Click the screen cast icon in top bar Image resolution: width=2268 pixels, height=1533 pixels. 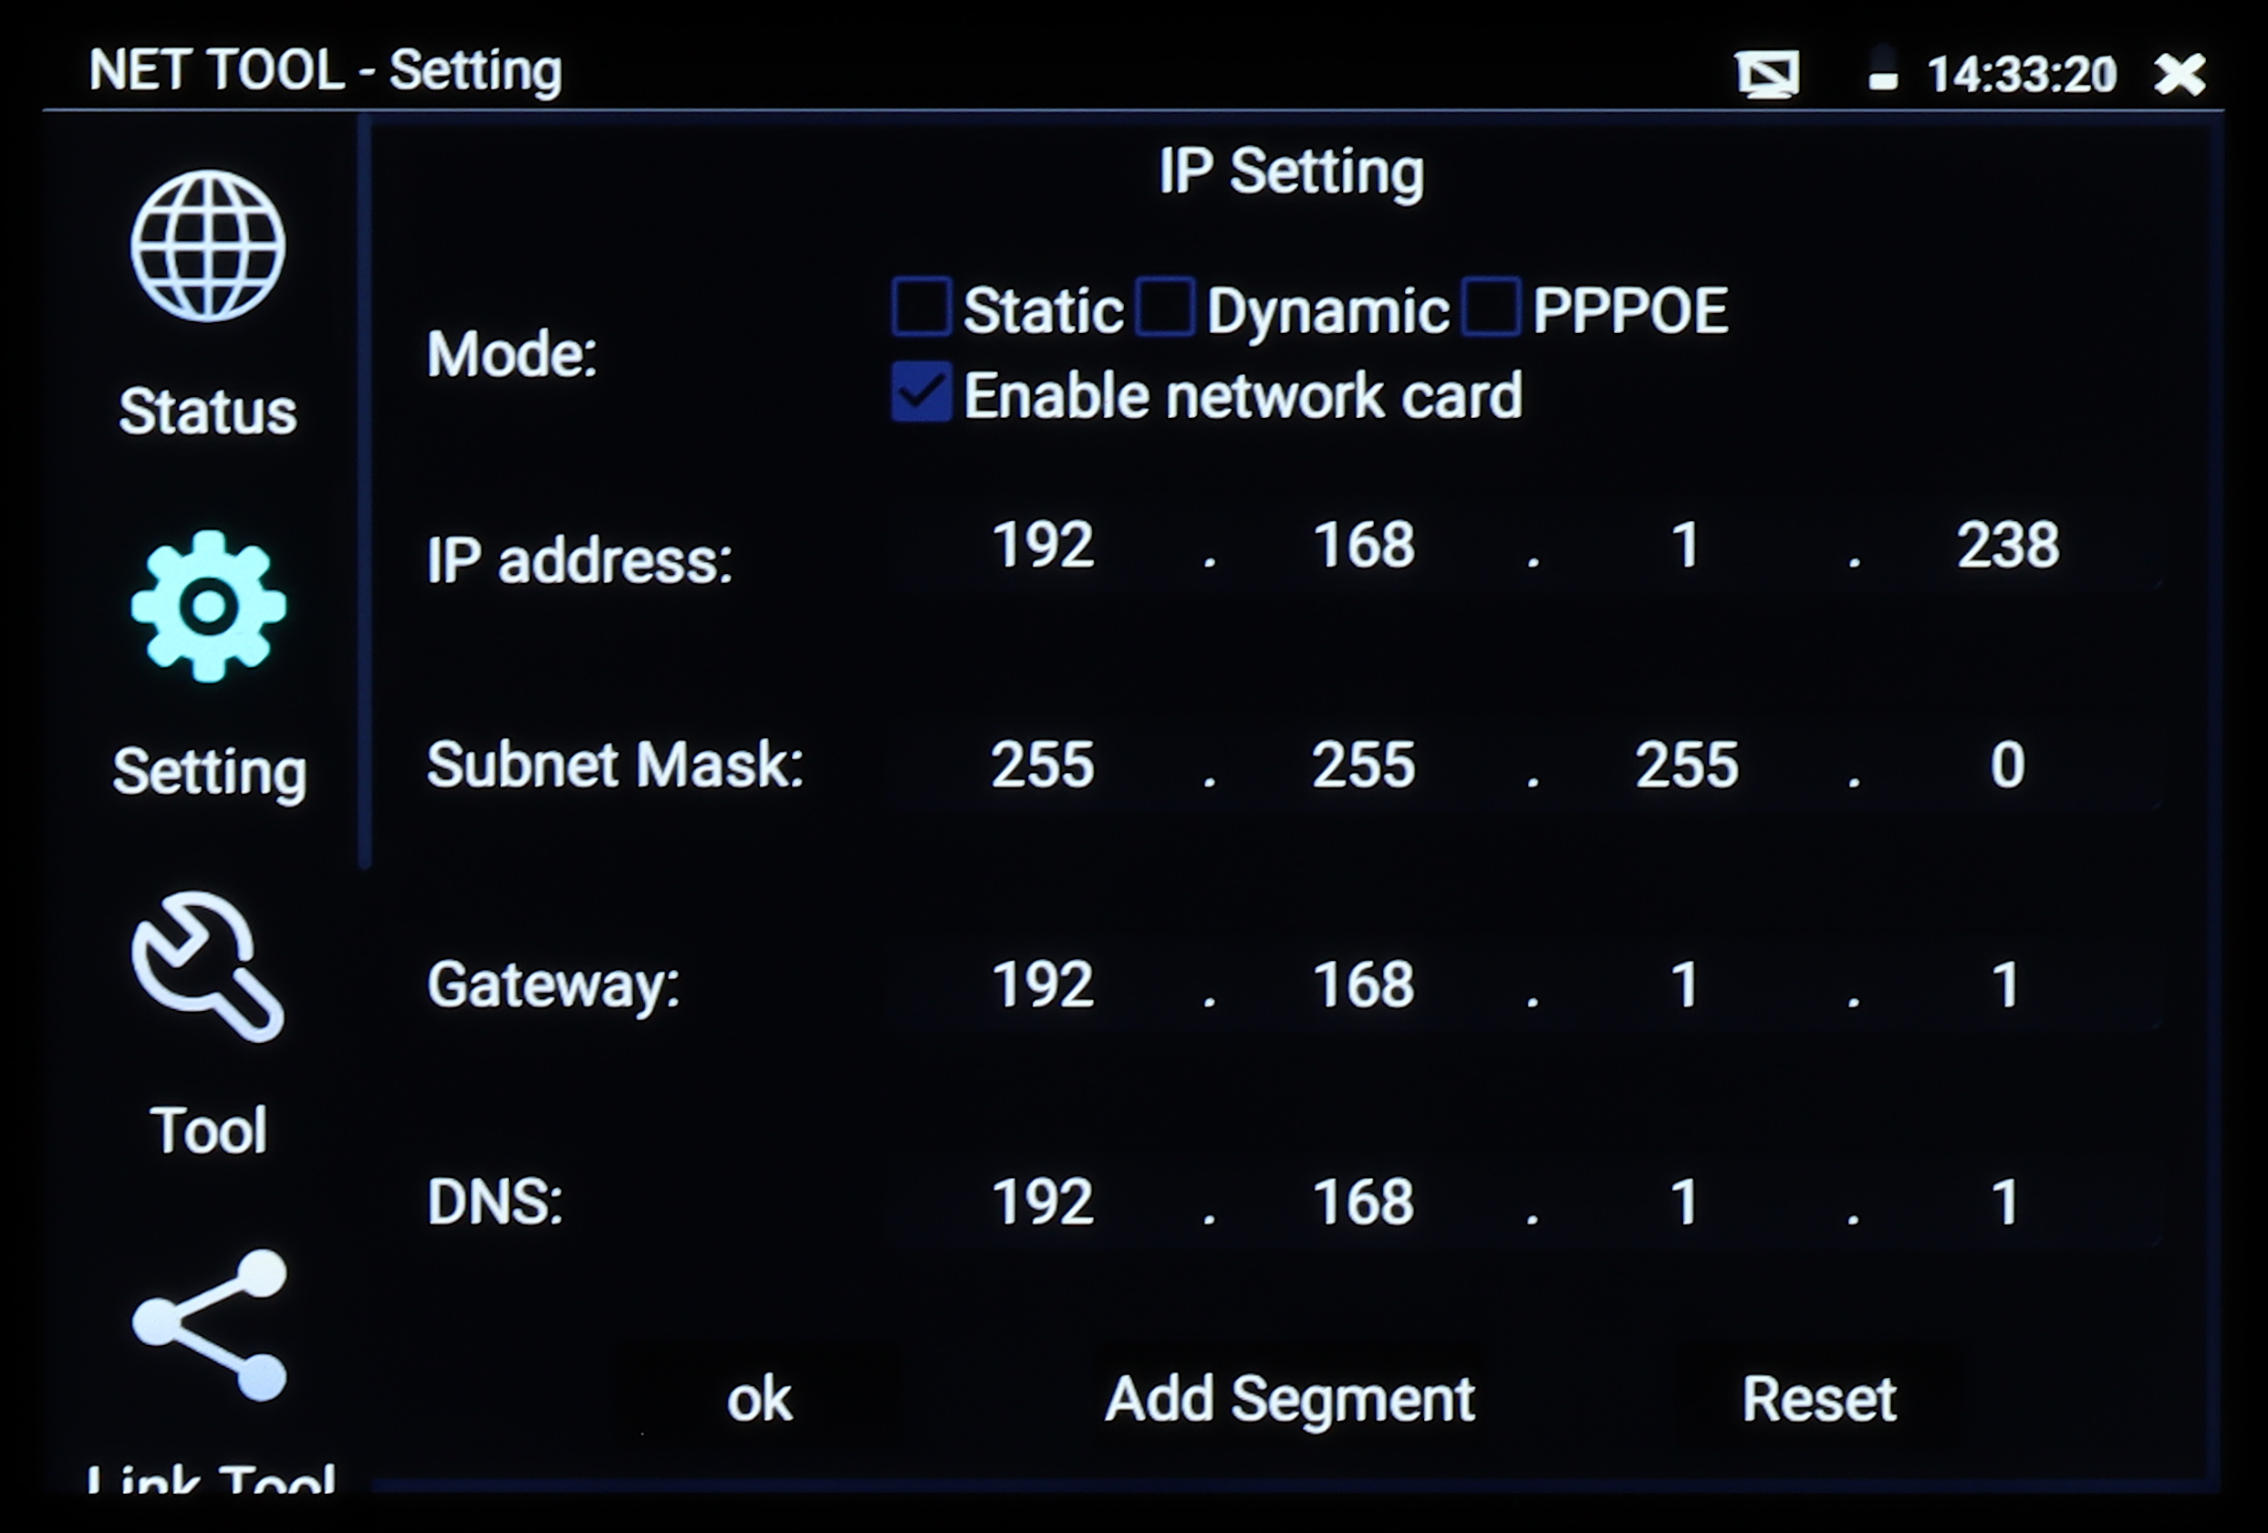1767,74
